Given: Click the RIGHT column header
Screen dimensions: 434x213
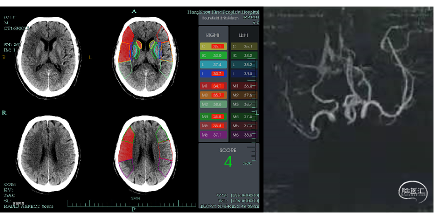Looking at the screenshot, I should tap(213, 36).
